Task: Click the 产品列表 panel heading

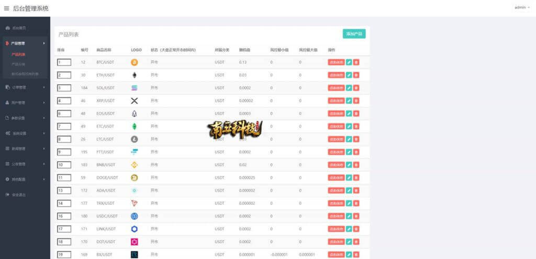Action: [x=69, y=35]
